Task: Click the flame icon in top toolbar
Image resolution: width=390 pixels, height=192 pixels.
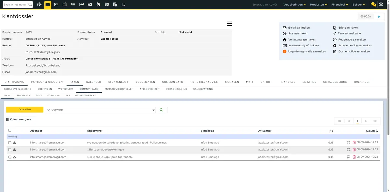Action: (98, 5)
